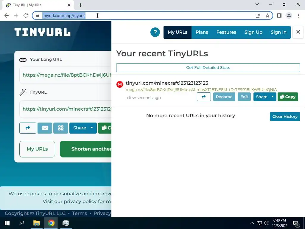Click the TINYURL logo
This screenshot has height=229, width=305.
click(42, 32)
